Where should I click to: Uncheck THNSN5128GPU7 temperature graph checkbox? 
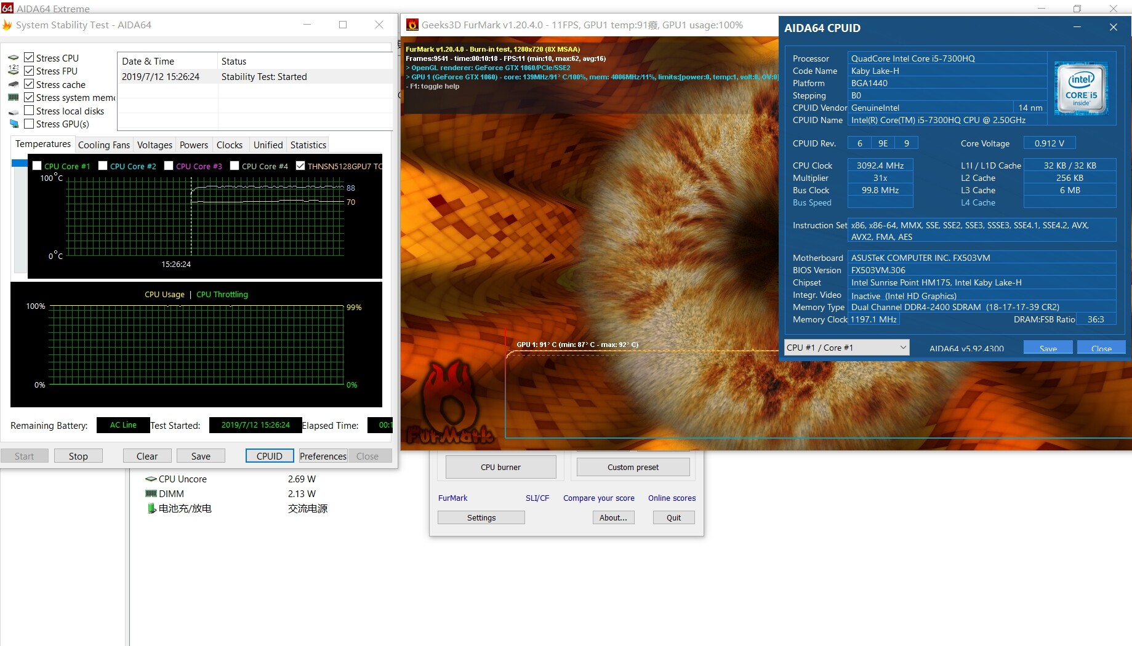point(300,165)
